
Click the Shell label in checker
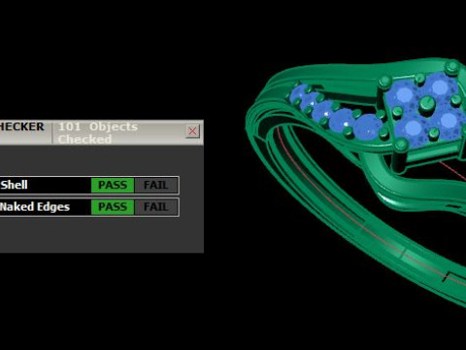[14, 185]
